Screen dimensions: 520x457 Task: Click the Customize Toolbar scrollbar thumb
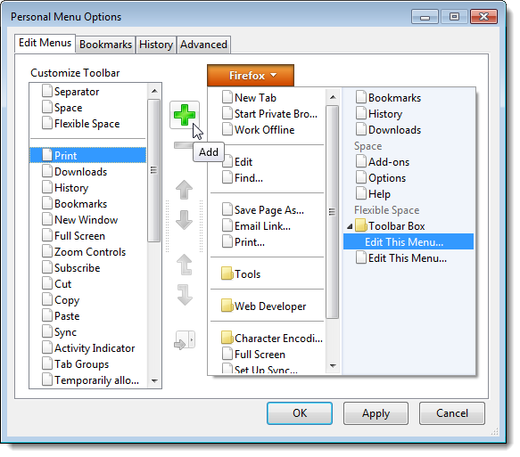click(x=154, y=170)
